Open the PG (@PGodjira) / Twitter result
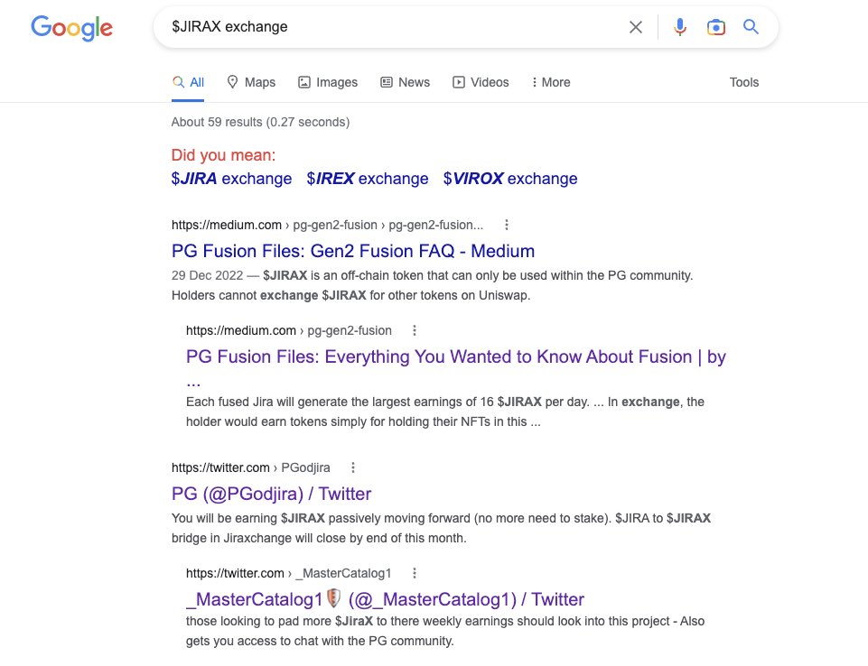The image size is (868, 666). tap(271, 494)
